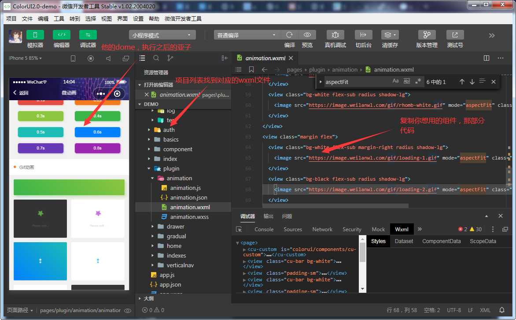Tap the green 0.3s animation button
This screenshot has height=320, width=516.
41,116
